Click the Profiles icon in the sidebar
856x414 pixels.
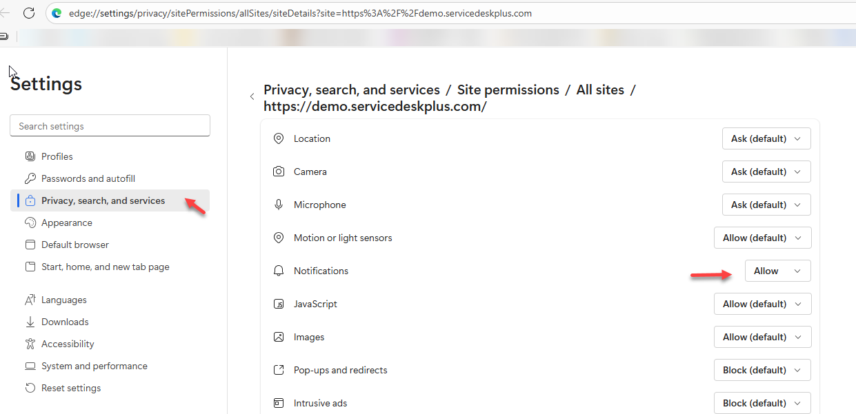[30, 156]
